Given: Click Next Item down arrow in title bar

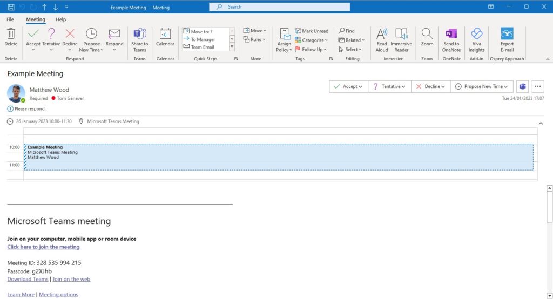Looking at the screenshot, I should (56, 7).
